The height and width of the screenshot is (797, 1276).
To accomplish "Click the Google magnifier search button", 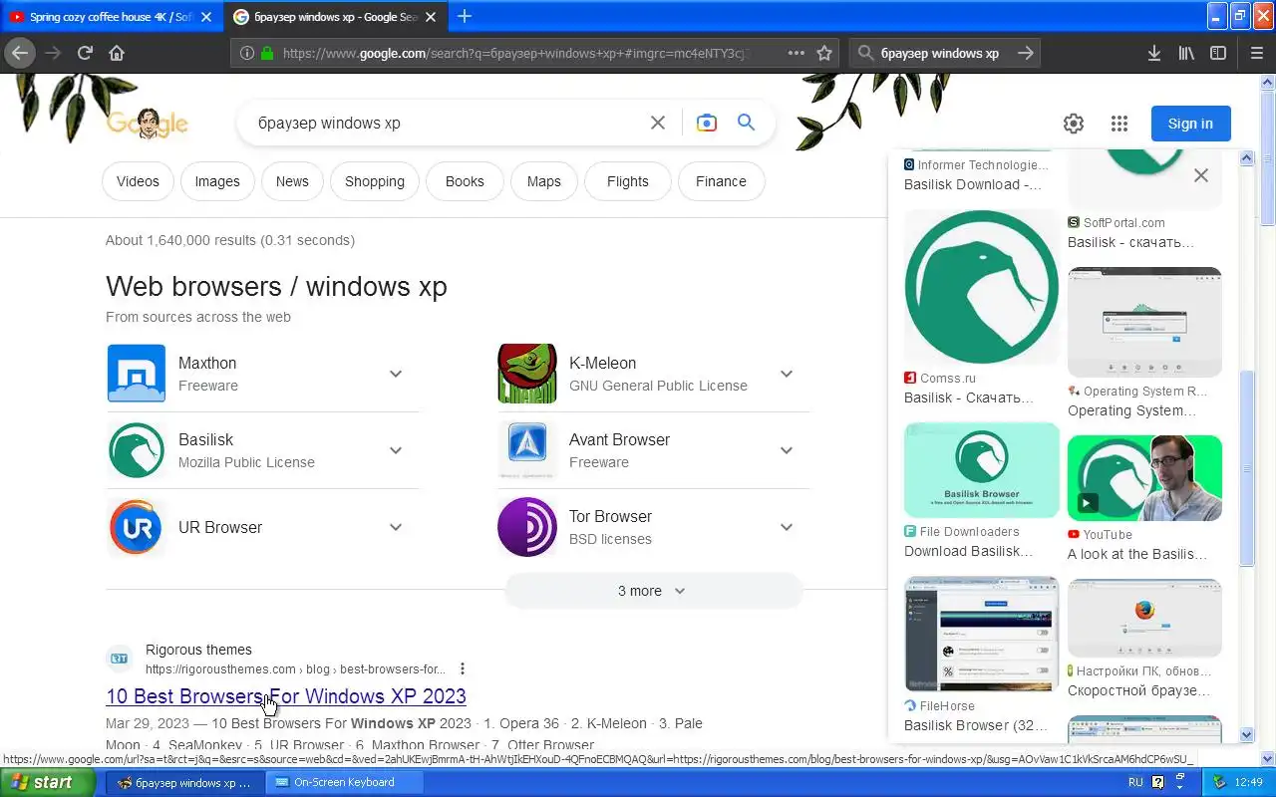I will coord(746,123).
